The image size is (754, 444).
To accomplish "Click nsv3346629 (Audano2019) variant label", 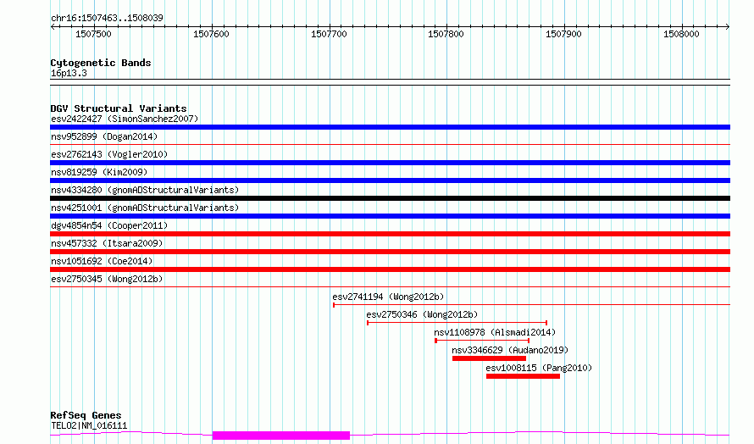I will pos(510,350).
